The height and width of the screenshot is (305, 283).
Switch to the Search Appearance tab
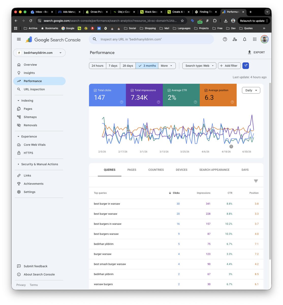214,170
